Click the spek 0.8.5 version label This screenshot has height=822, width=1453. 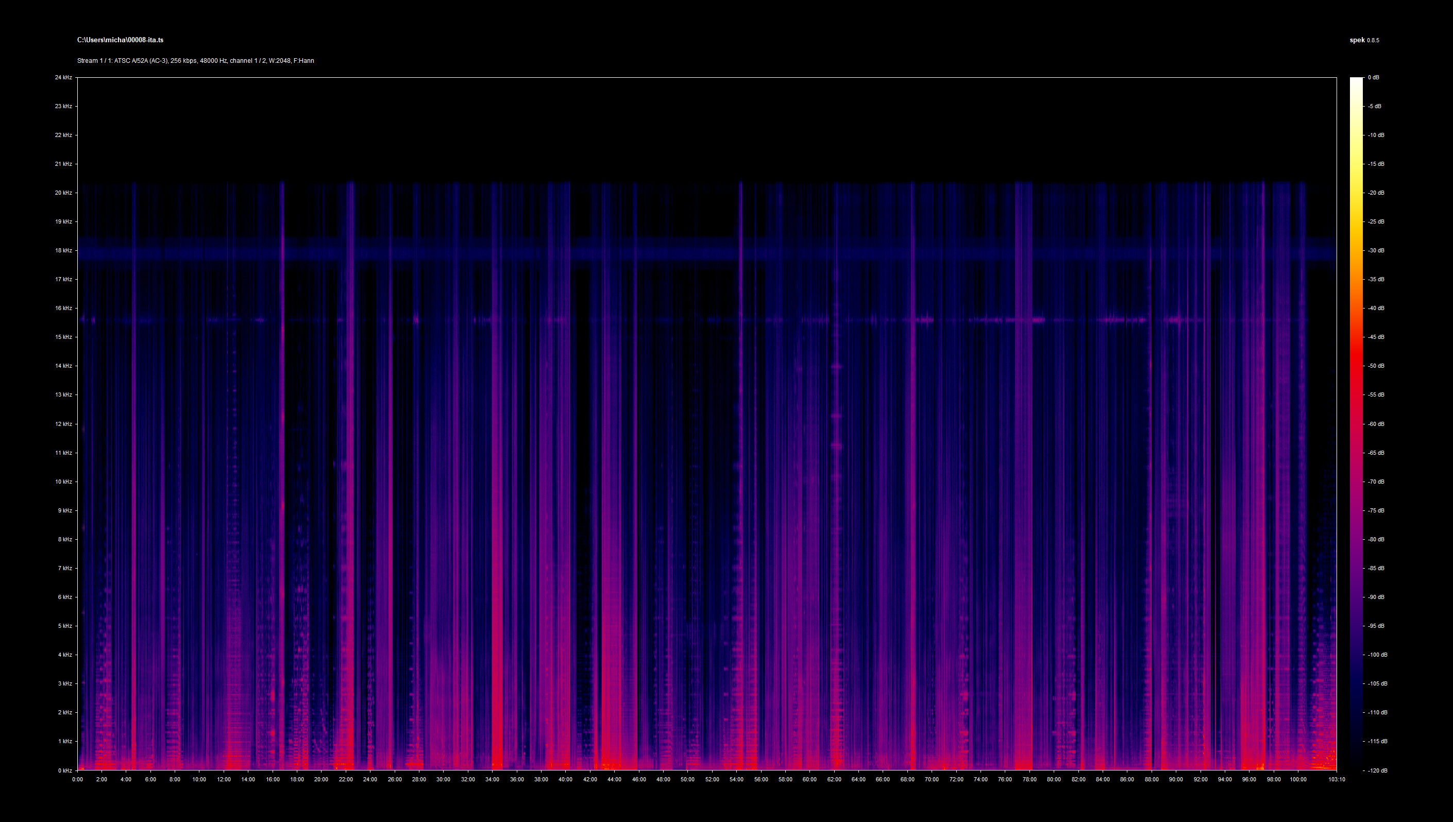[1364, 40]
